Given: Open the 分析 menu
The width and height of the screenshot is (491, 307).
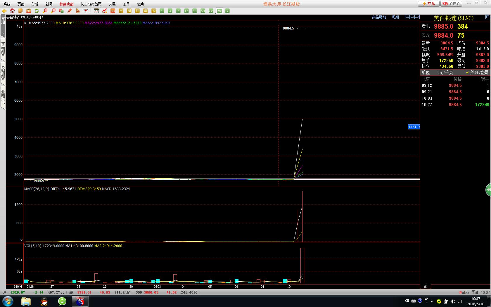Looking at the screenshot, I should [35, 4].
